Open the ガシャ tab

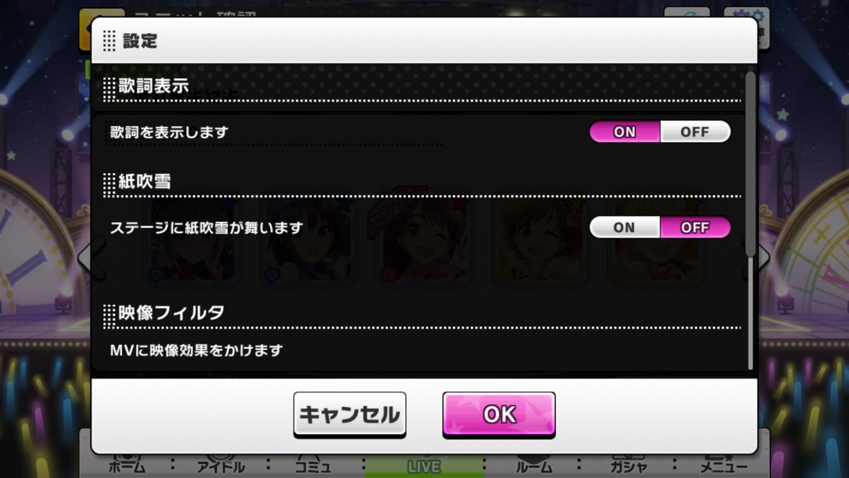(628, 466)
